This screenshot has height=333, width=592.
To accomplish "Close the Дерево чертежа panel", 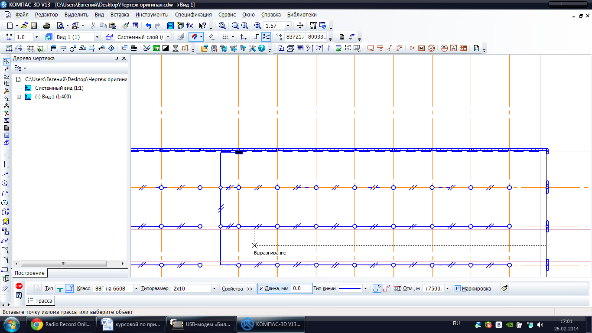I will tap(124, 59).
